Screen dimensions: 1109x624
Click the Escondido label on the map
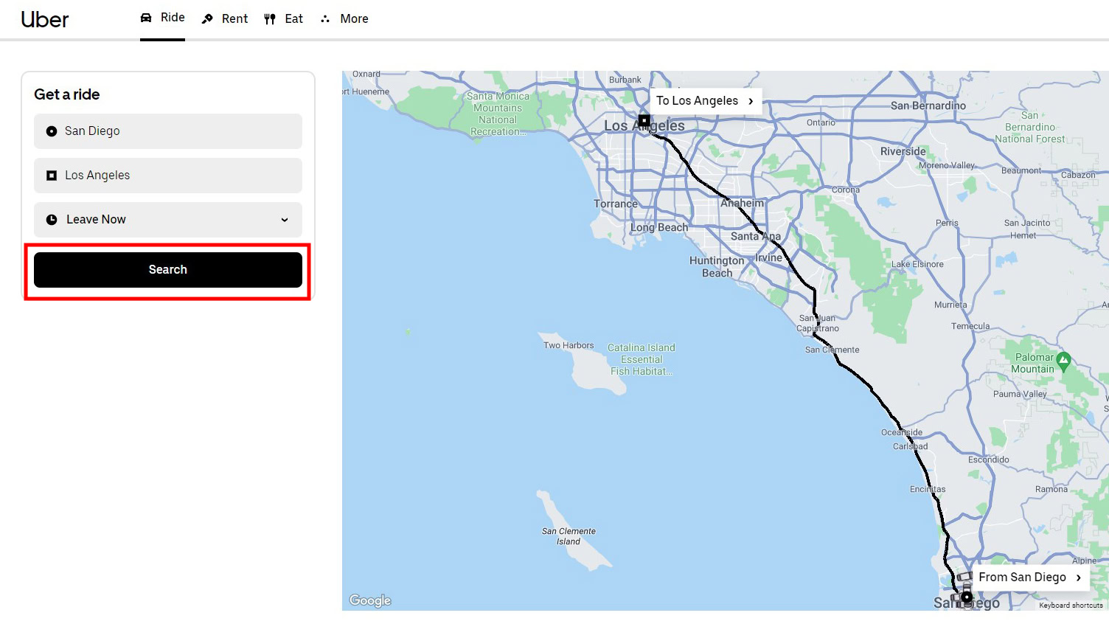(x=989, y=460)
